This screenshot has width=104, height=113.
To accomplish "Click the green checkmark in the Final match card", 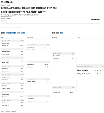I will point(95,70).
